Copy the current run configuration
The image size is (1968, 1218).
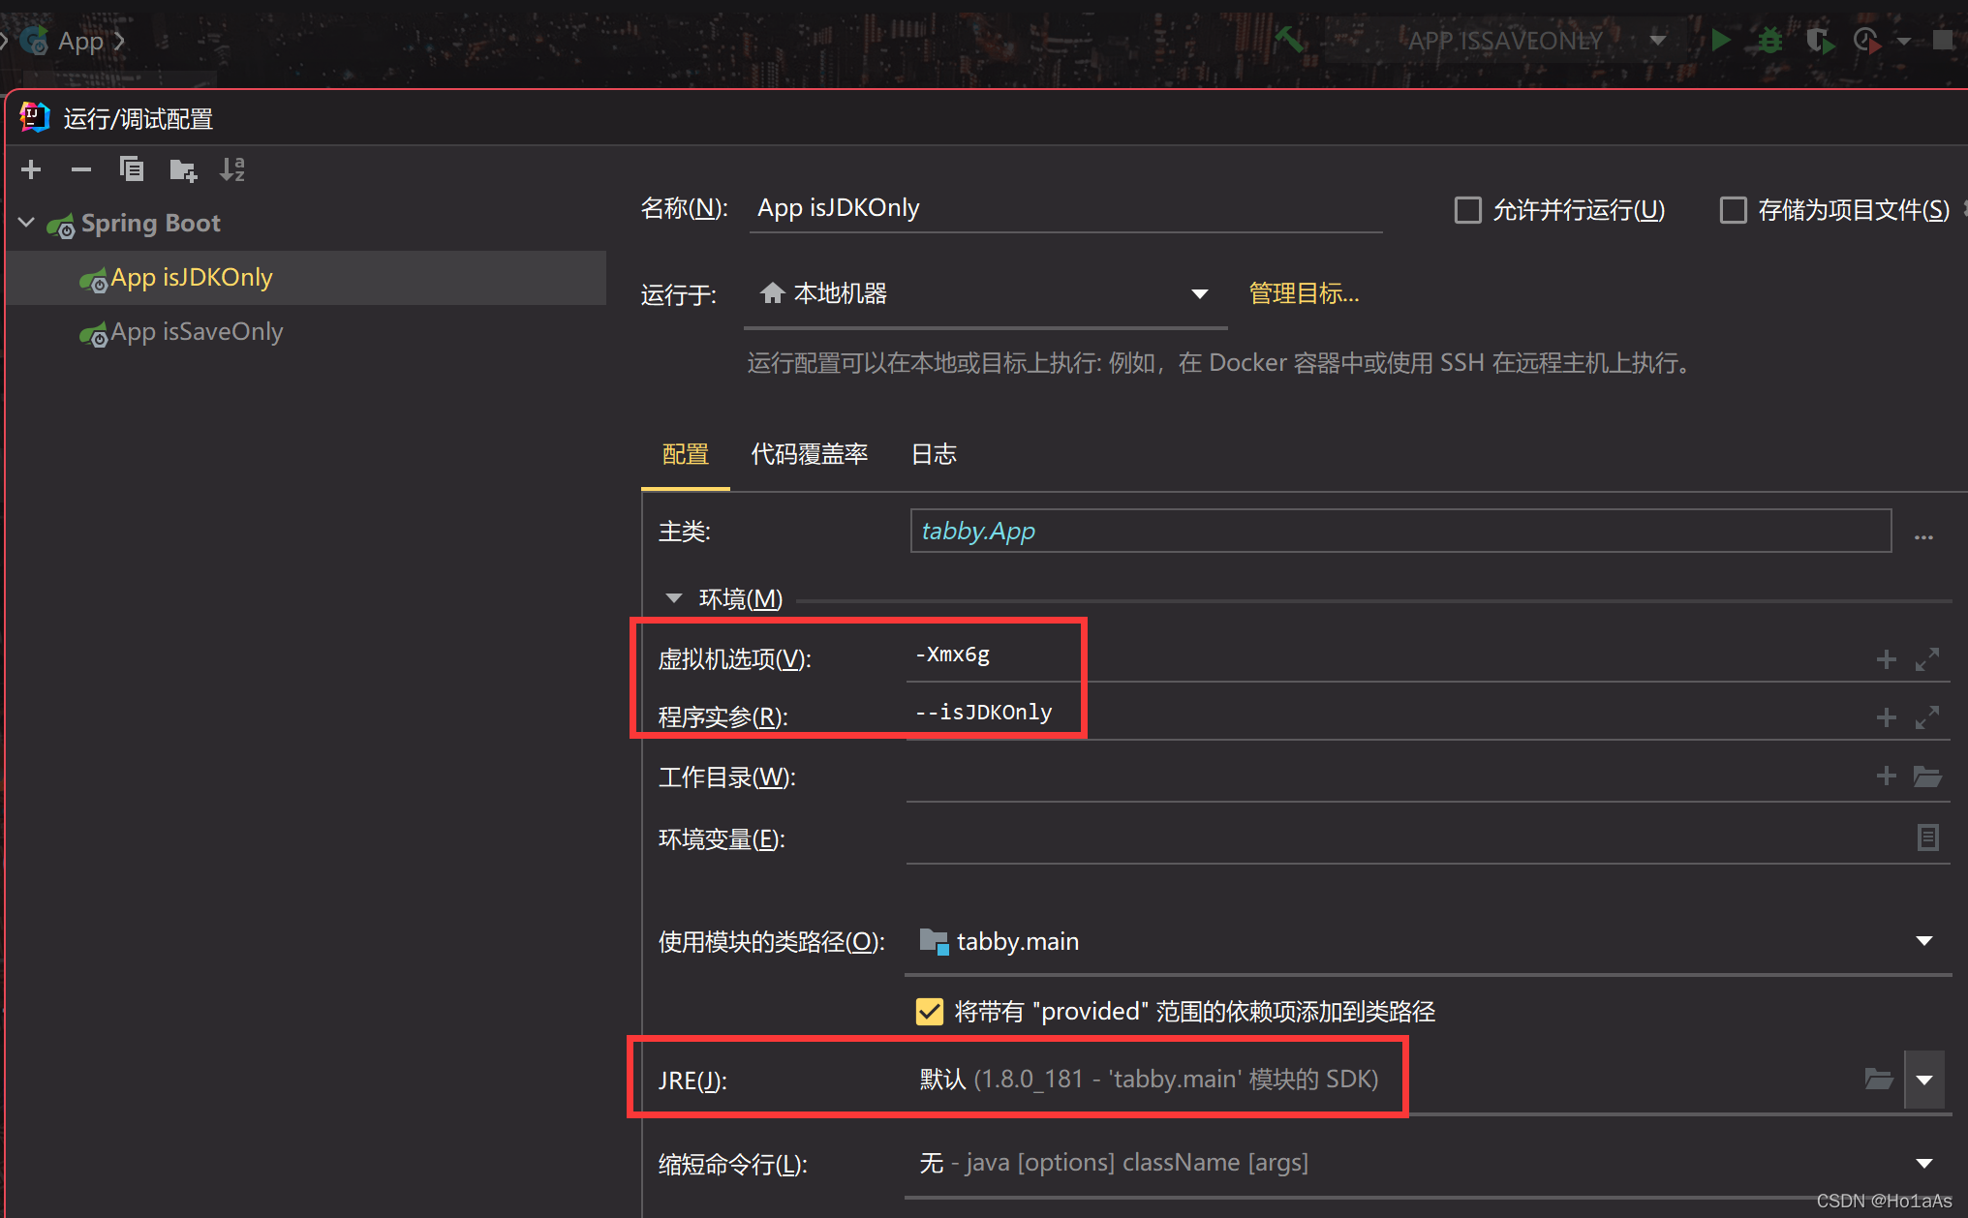coord(132,169)
